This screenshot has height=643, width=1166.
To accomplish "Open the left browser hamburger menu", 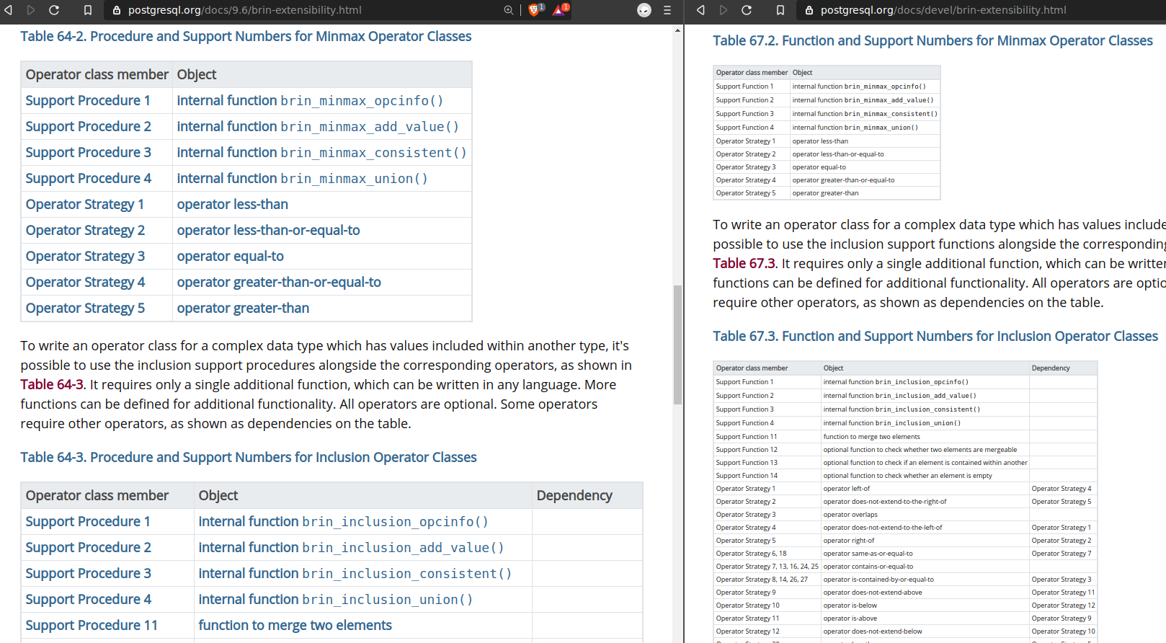I will [667, 10].
